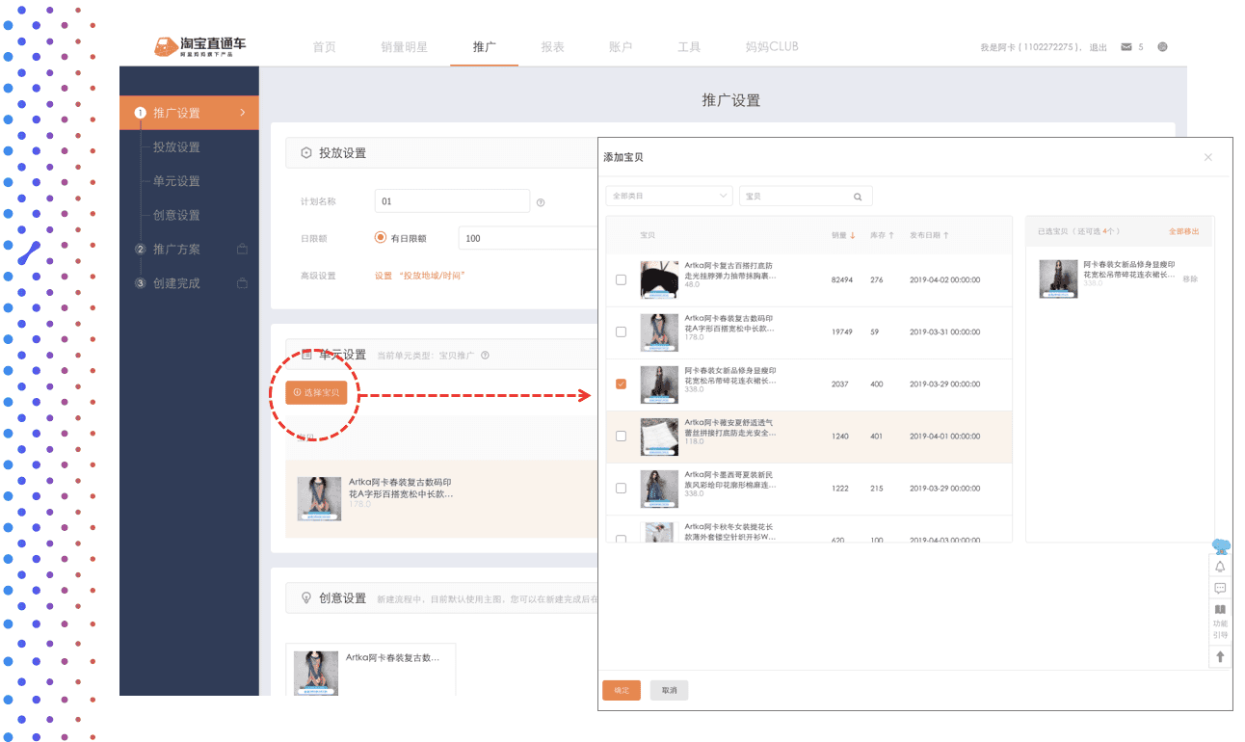Screen dimensions: 1245x742
Task: Expand 推广设置 step chevron in sidebar
Action: click(242, 113)
